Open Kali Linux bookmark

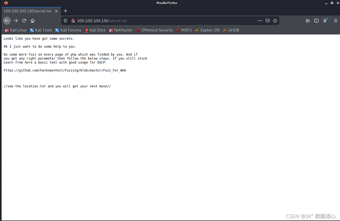pyautogui.click(x=16, y=30)
